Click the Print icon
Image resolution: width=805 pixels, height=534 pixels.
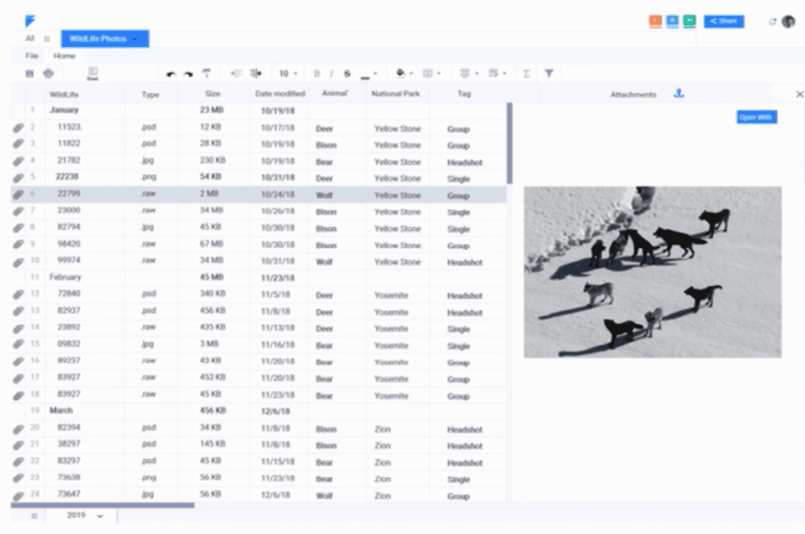coord(48,74)
